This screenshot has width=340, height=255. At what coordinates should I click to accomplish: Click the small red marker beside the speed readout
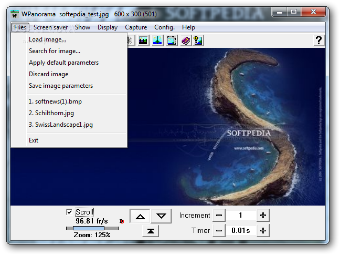click(x=122, y=221)
